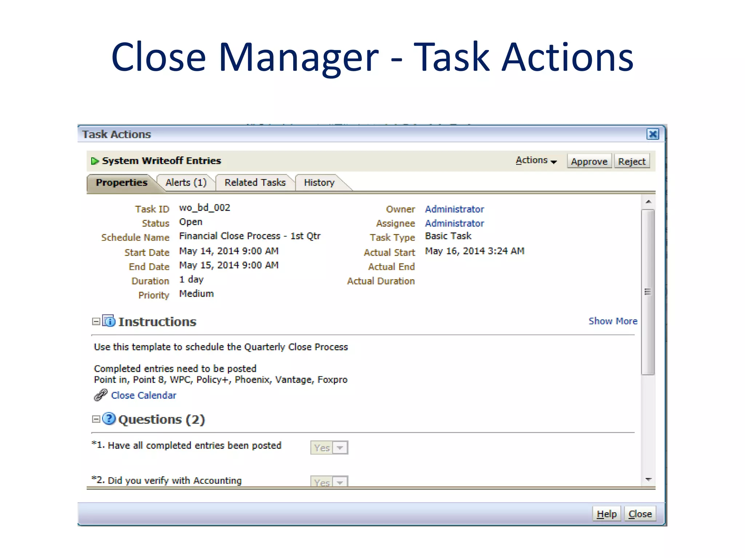Click the Show More link
The image size is (745, 558).
(613, 321)
